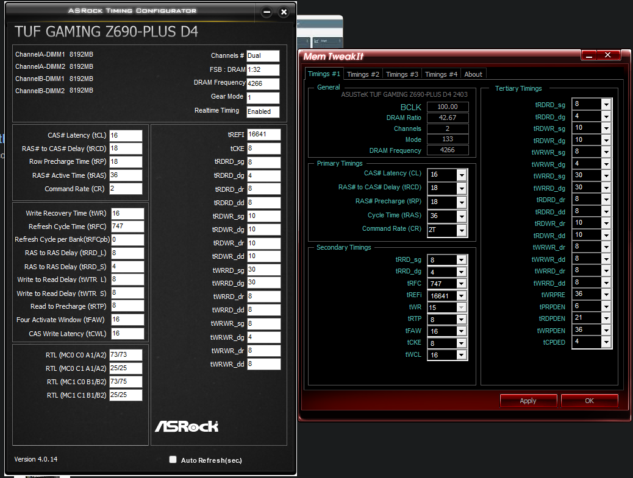Click the CAS Write Latency (tCWL) field
The image size is (633, 478).
tap(127, 334)
